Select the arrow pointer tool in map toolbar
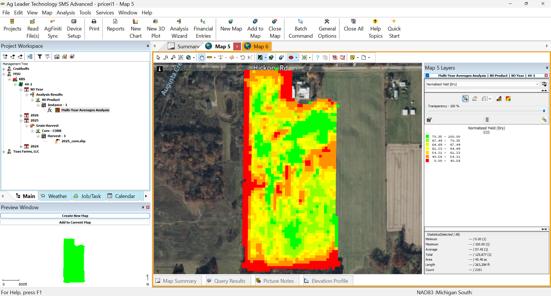The image size is (551, 296). point(158,57)
